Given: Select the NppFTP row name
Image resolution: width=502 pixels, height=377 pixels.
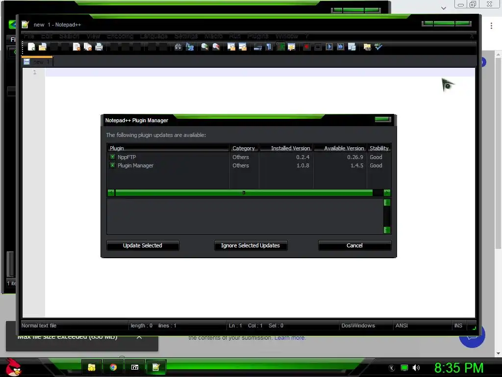Looking at the screenshot, I should (x=127, y=157).
